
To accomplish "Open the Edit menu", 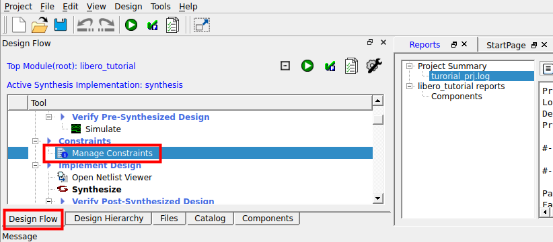I will pos(71,6).
